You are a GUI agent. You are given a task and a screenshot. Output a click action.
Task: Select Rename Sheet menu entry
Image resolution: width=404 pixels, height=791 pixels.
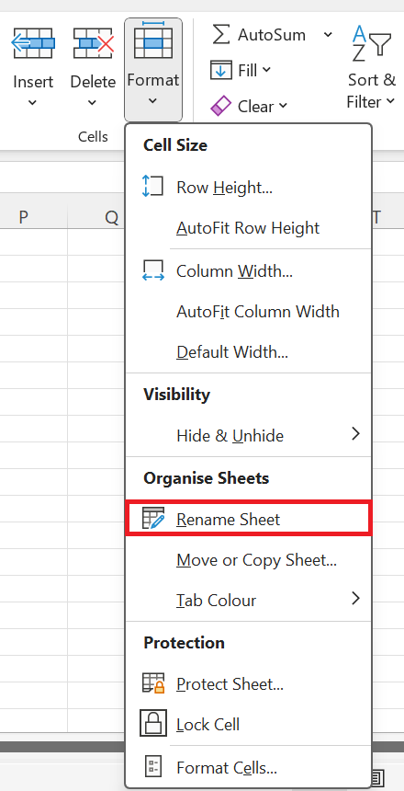tap(248, 519)
